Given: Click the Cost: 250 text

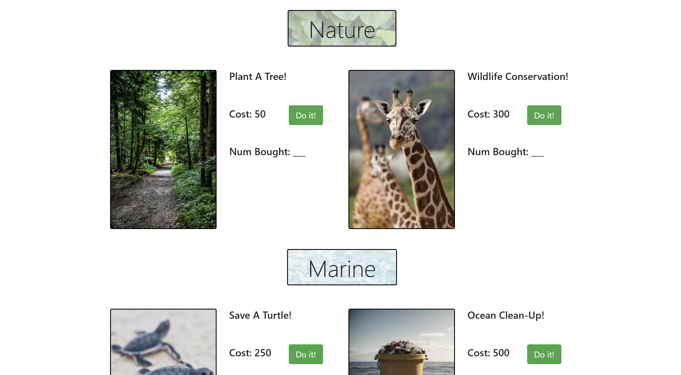Looking at the screenshot, I should [250, 353].
